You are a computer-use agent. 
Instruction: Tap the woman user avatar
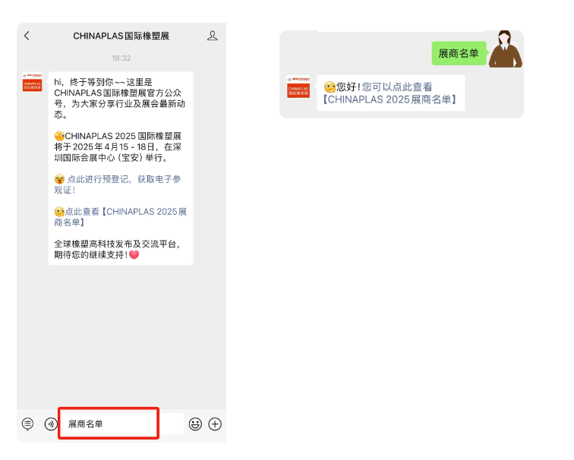coord(504,50)
